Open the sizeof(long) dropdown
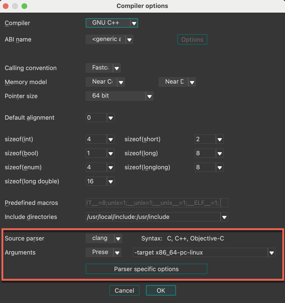The height and width of the screenshot is (303, 285). 219,153
